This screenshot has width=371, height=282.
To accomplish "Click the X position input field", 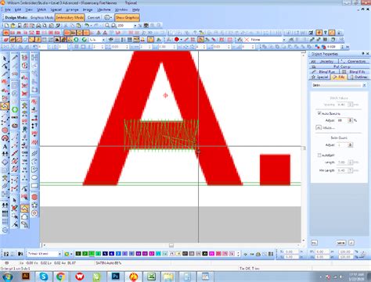I will click(290, 252).
